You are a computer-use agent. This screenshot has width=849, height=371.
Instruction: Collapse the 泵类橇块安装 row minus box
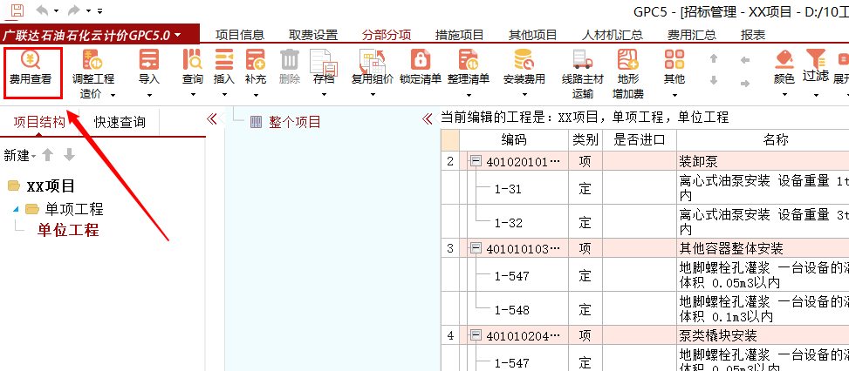pos(476,335)
